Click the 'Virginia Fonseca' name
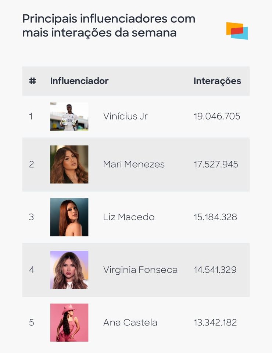Image resolution: width=272 pixels, height=353 pixels. (140, 270)
